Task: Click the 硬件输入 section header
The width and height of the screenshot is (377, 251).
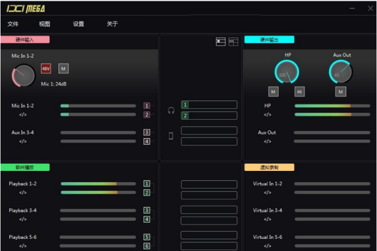Action: pyautogui.click(x=25, y=40)
